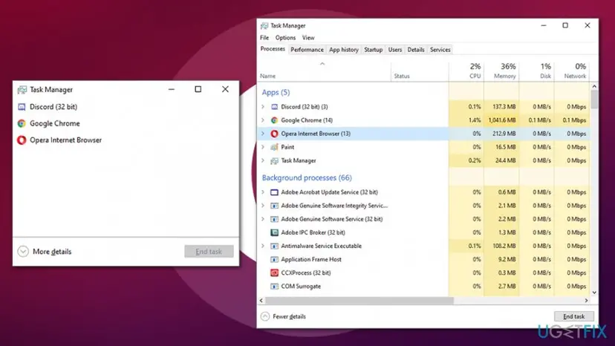
Task: Switch to the Users tab
Action: [395, 50]
